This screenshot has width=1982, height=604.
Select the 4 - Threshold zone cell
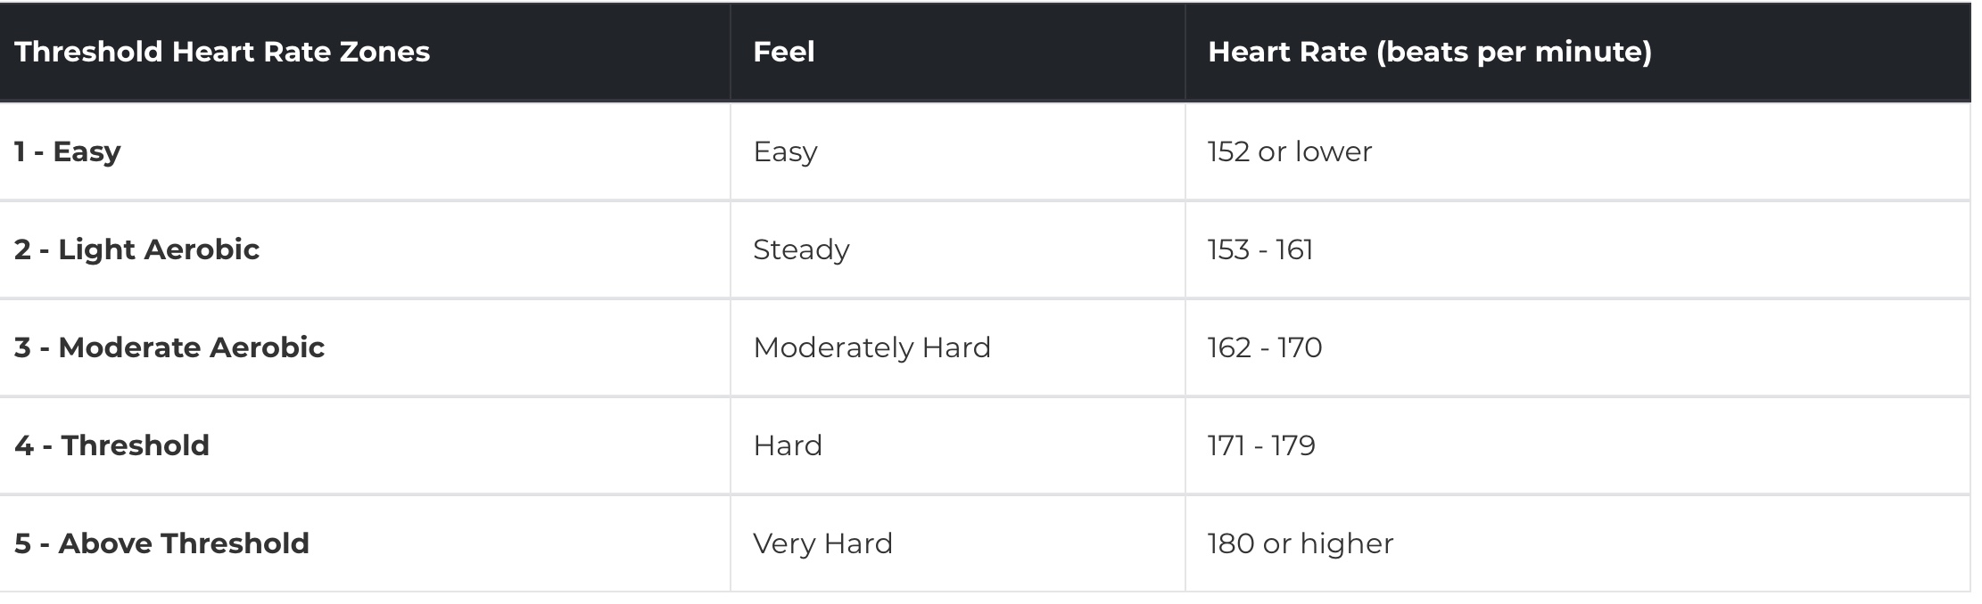point(365,445)
